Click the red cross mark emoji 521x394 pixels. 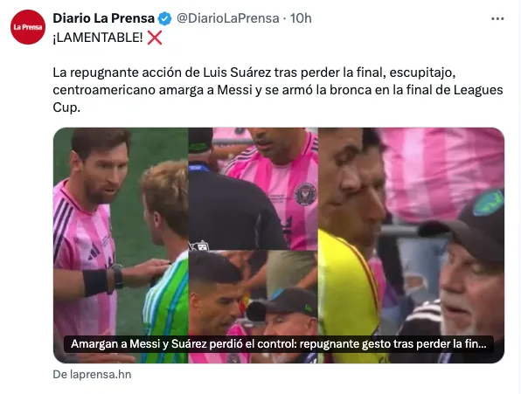click(x=155, y=38)
